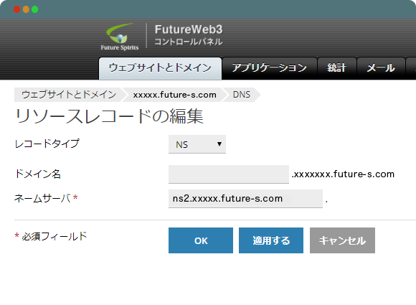Click the FutureWeb3 コントロールパネル title
The width and height of the screenshot is (416, 305).
[189, 35]
